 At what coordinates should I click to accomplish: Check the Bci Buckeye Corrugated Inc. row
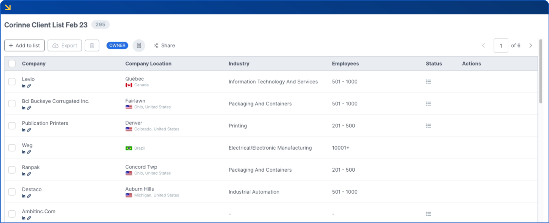12,104
